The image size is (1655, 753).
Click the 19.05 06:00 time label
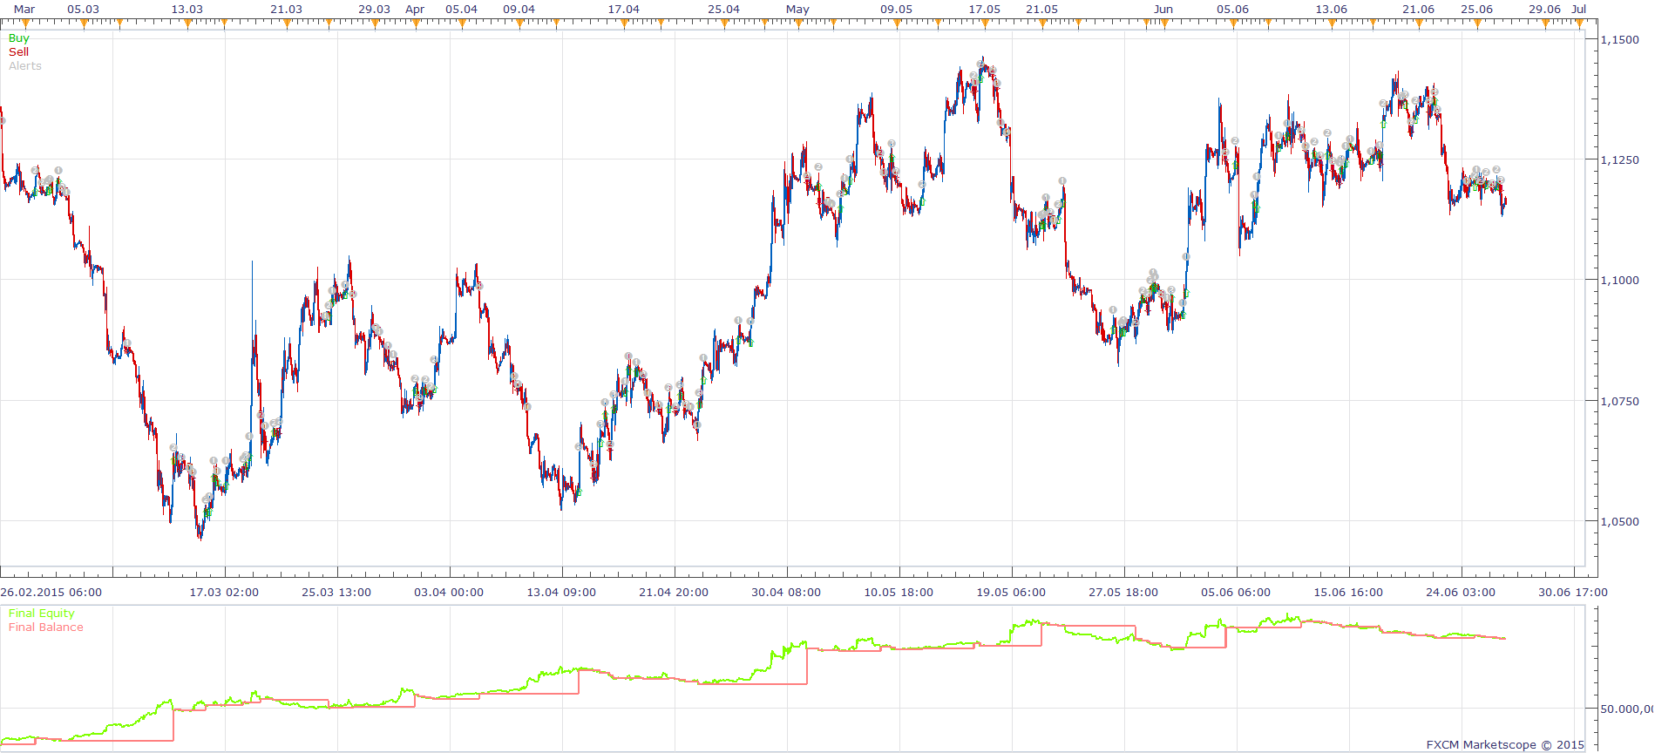[1011, 593]
